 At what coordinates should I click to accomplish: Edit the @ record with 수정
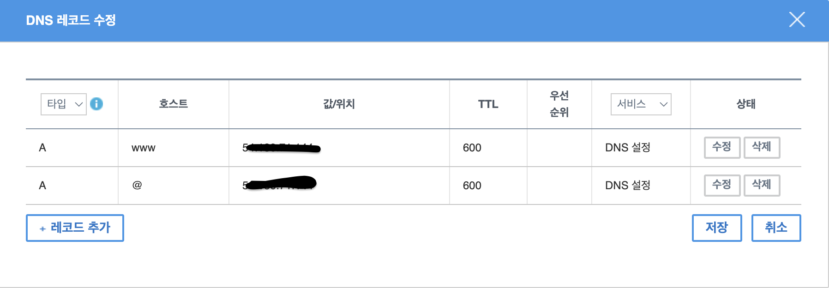point(722,185)
